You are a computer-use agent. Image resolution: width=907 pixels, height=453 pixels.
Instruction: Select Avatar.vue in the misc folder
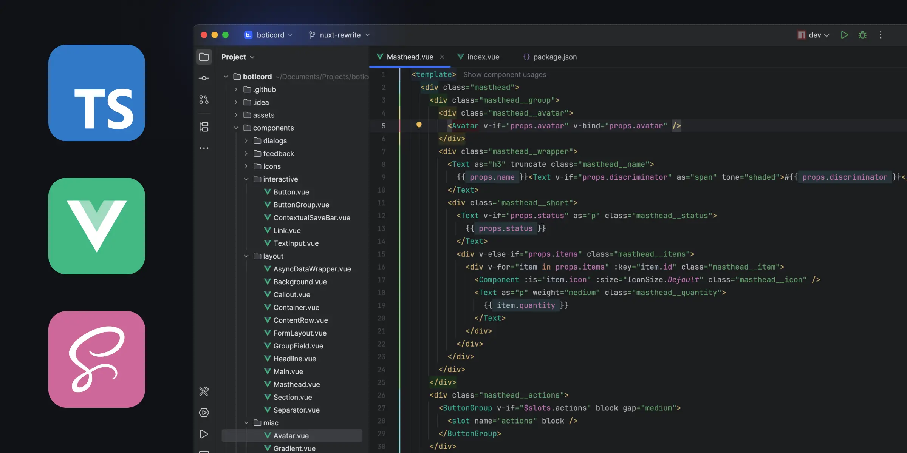(x=292, y=436)
